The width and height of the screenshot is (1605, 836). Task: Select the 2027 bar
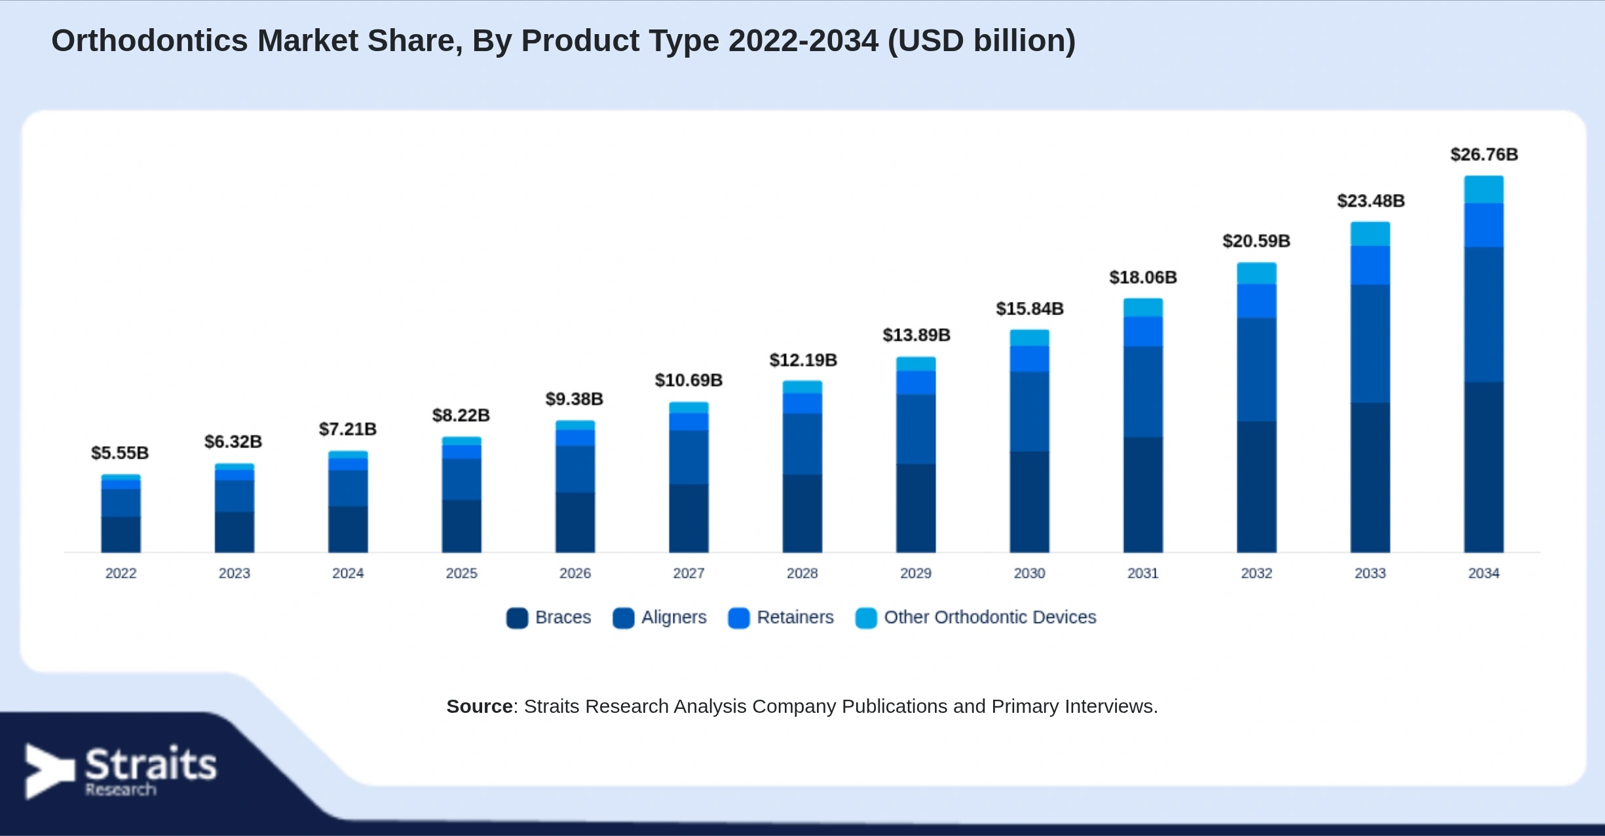click(689, 477)
